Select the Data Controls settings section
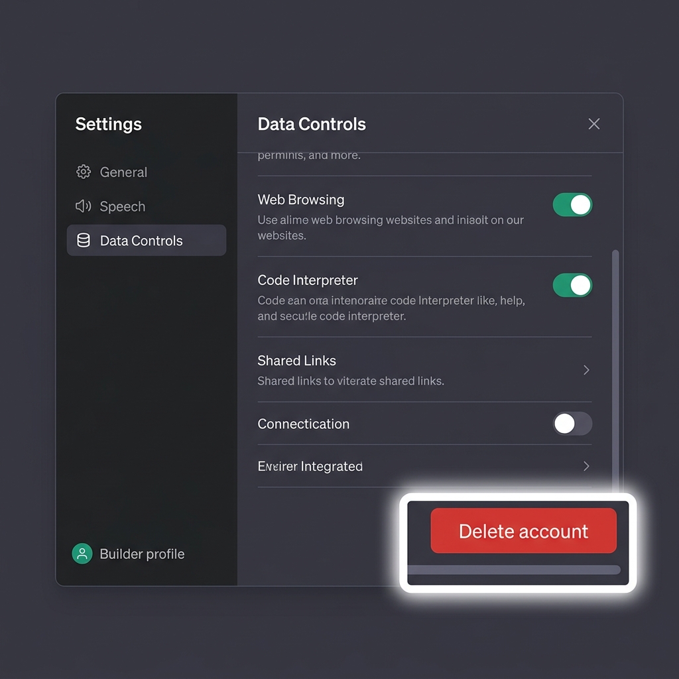 pyautogui.click(x=147, y=240)
